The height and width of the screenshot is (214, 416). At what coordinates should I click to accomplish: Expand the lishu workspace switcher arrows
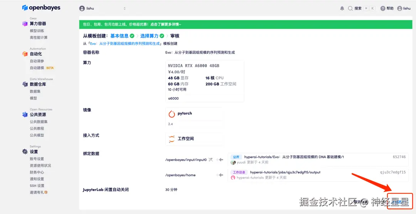(124, 8)
